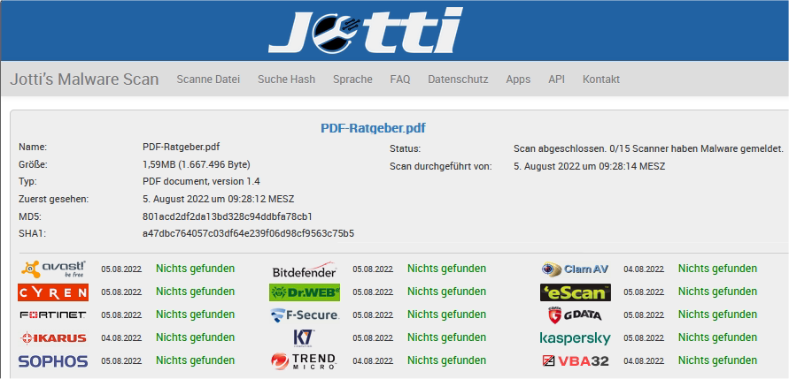Open the Sprache language menu
This screenshot has width=789, height=379.
352,80
